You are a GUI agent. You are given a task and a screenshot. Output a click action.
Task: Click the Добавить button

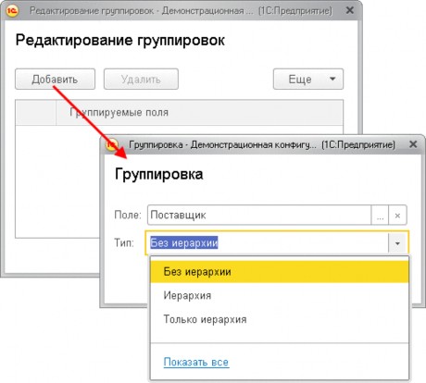(55, 80)
